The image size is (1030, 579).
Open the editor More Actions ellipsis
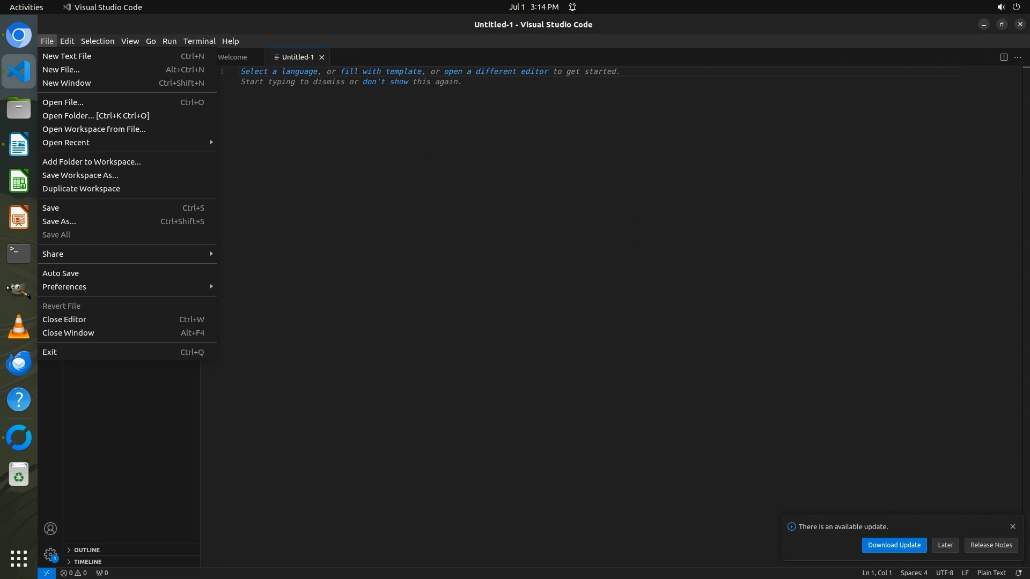tap(1018, 57)
